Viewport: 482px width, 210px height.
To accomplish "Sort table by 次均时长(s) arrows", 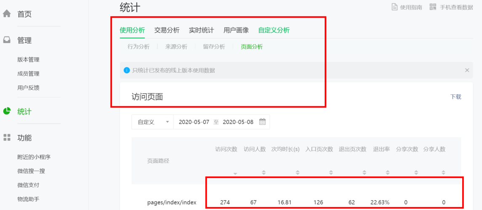I will (297, 173).
